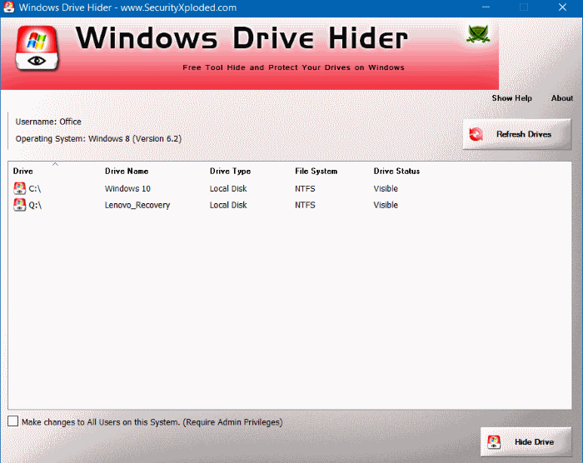Click the C:\ drive icon

[x=20, y=189]
